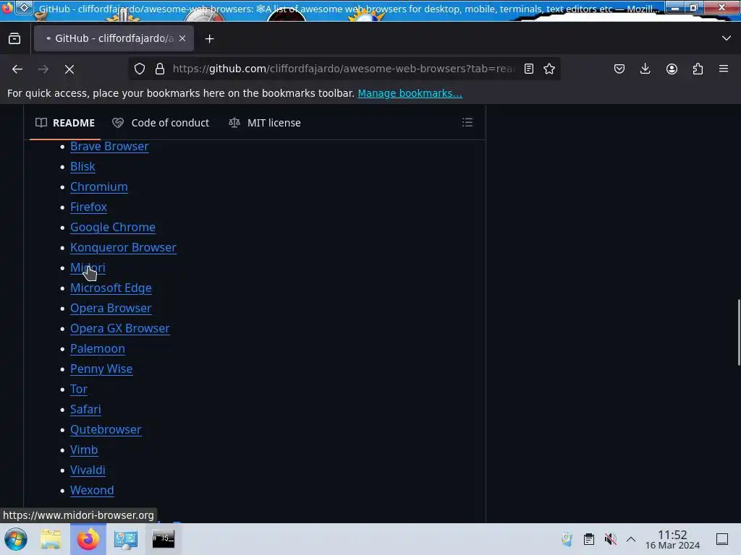
Task: Open terminal from taskbar
Action: click(x=163, y=539)
